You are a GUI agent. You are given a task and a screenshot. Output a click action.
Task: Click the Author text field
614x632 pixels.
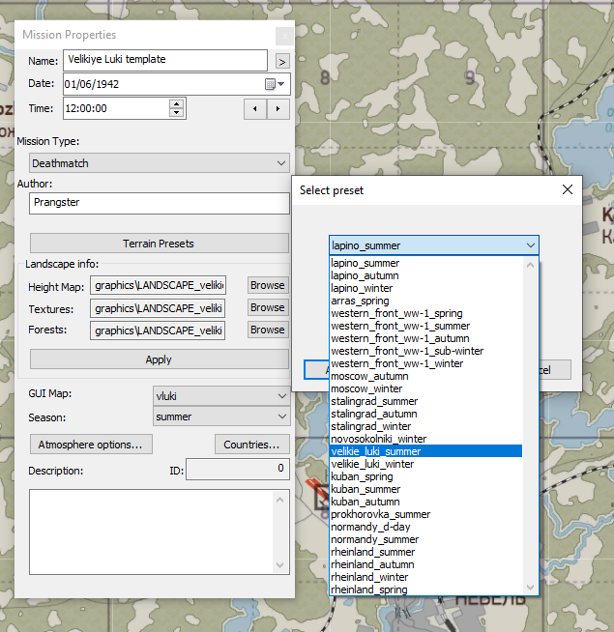coord(160,204)
